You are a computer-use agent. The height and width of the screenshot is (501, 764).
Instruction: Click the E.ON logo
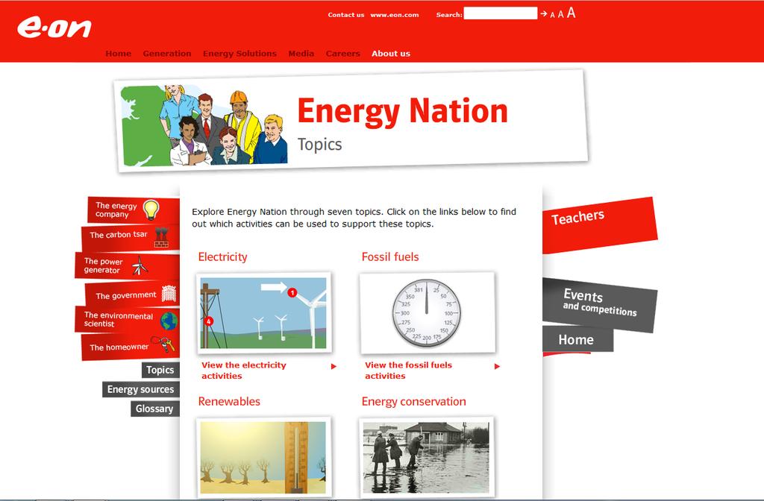tap(54, 28)
